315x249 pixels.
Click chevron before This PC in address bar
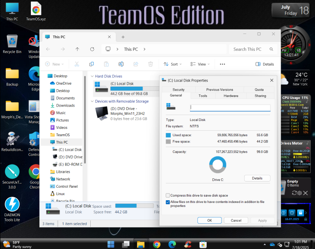[x=117, y=49]
